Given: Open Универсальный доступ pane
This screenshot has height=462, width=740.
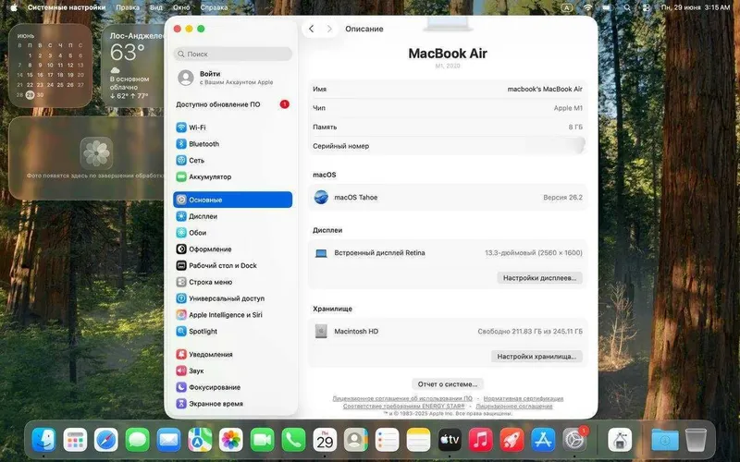Looking at the screenshot, I should [232, 298].
